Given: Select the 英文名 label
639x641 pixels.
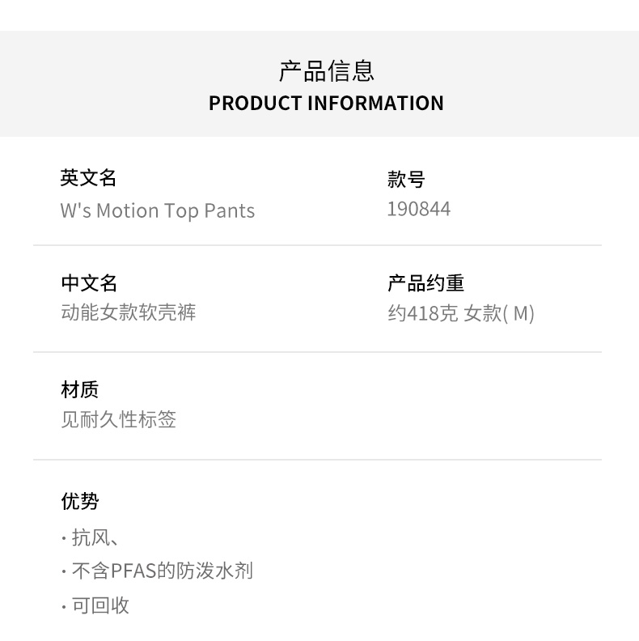Looking at the screenshot, I should point(89,178).
